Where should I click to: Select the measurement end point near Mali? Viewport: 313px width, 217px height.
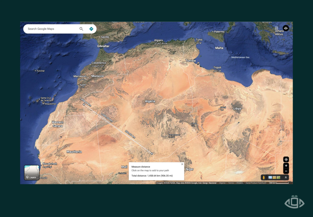coord(152,154)
